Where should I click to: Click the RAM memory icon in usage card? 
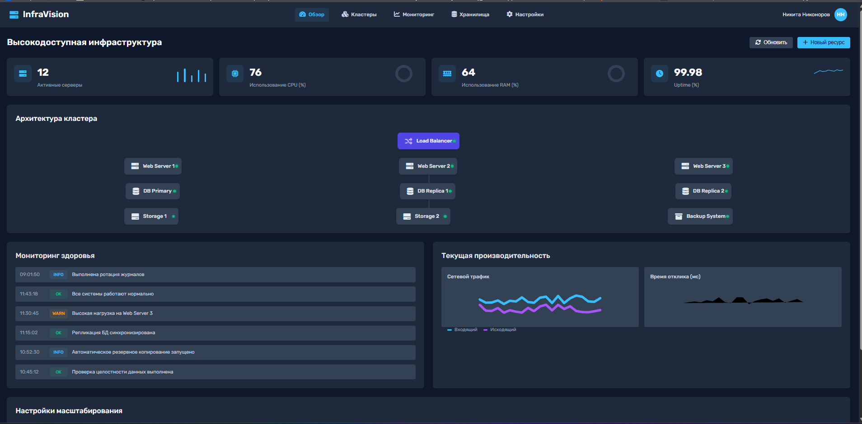tap(447, 74)
